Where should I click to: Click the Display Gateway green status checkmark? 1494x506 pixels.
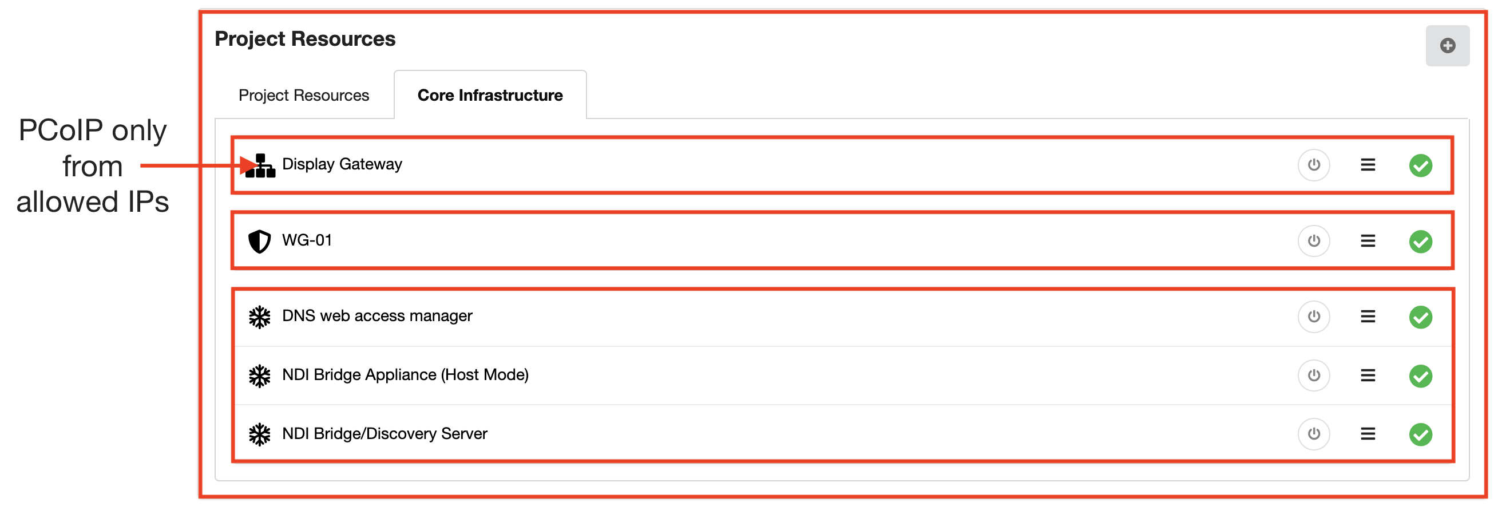1420,165
